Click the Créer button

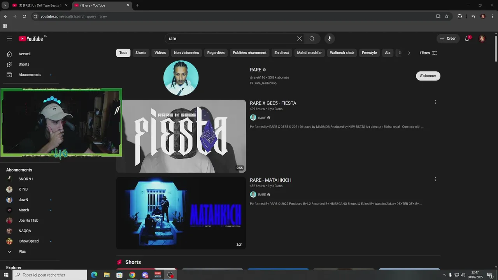click(x=448, y=38)
